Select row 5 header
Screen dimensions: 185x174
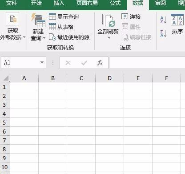pyautogui.click(x=5, y=122)
